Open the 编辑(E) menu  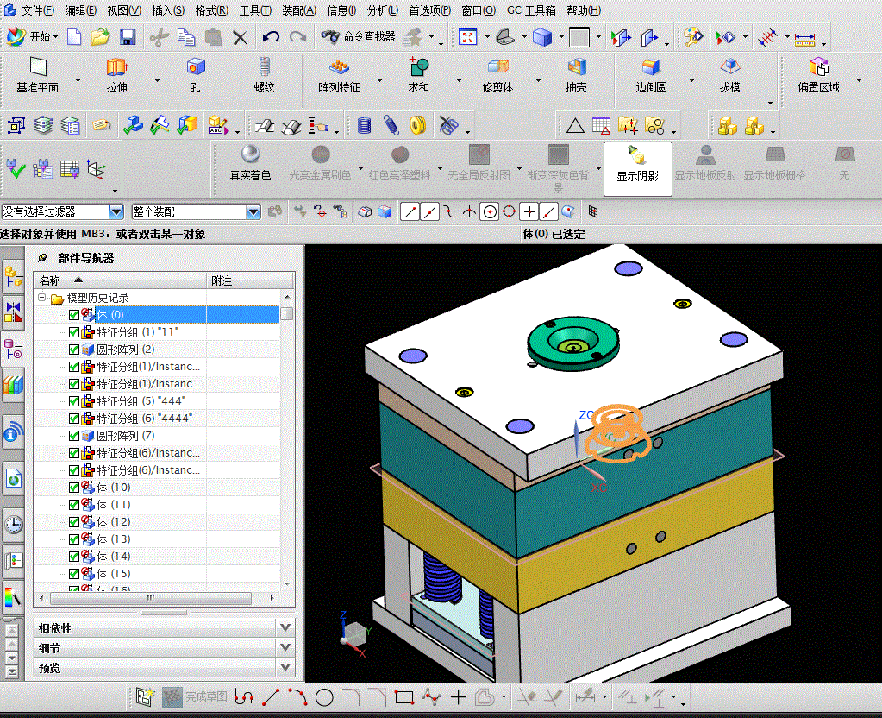80,10
